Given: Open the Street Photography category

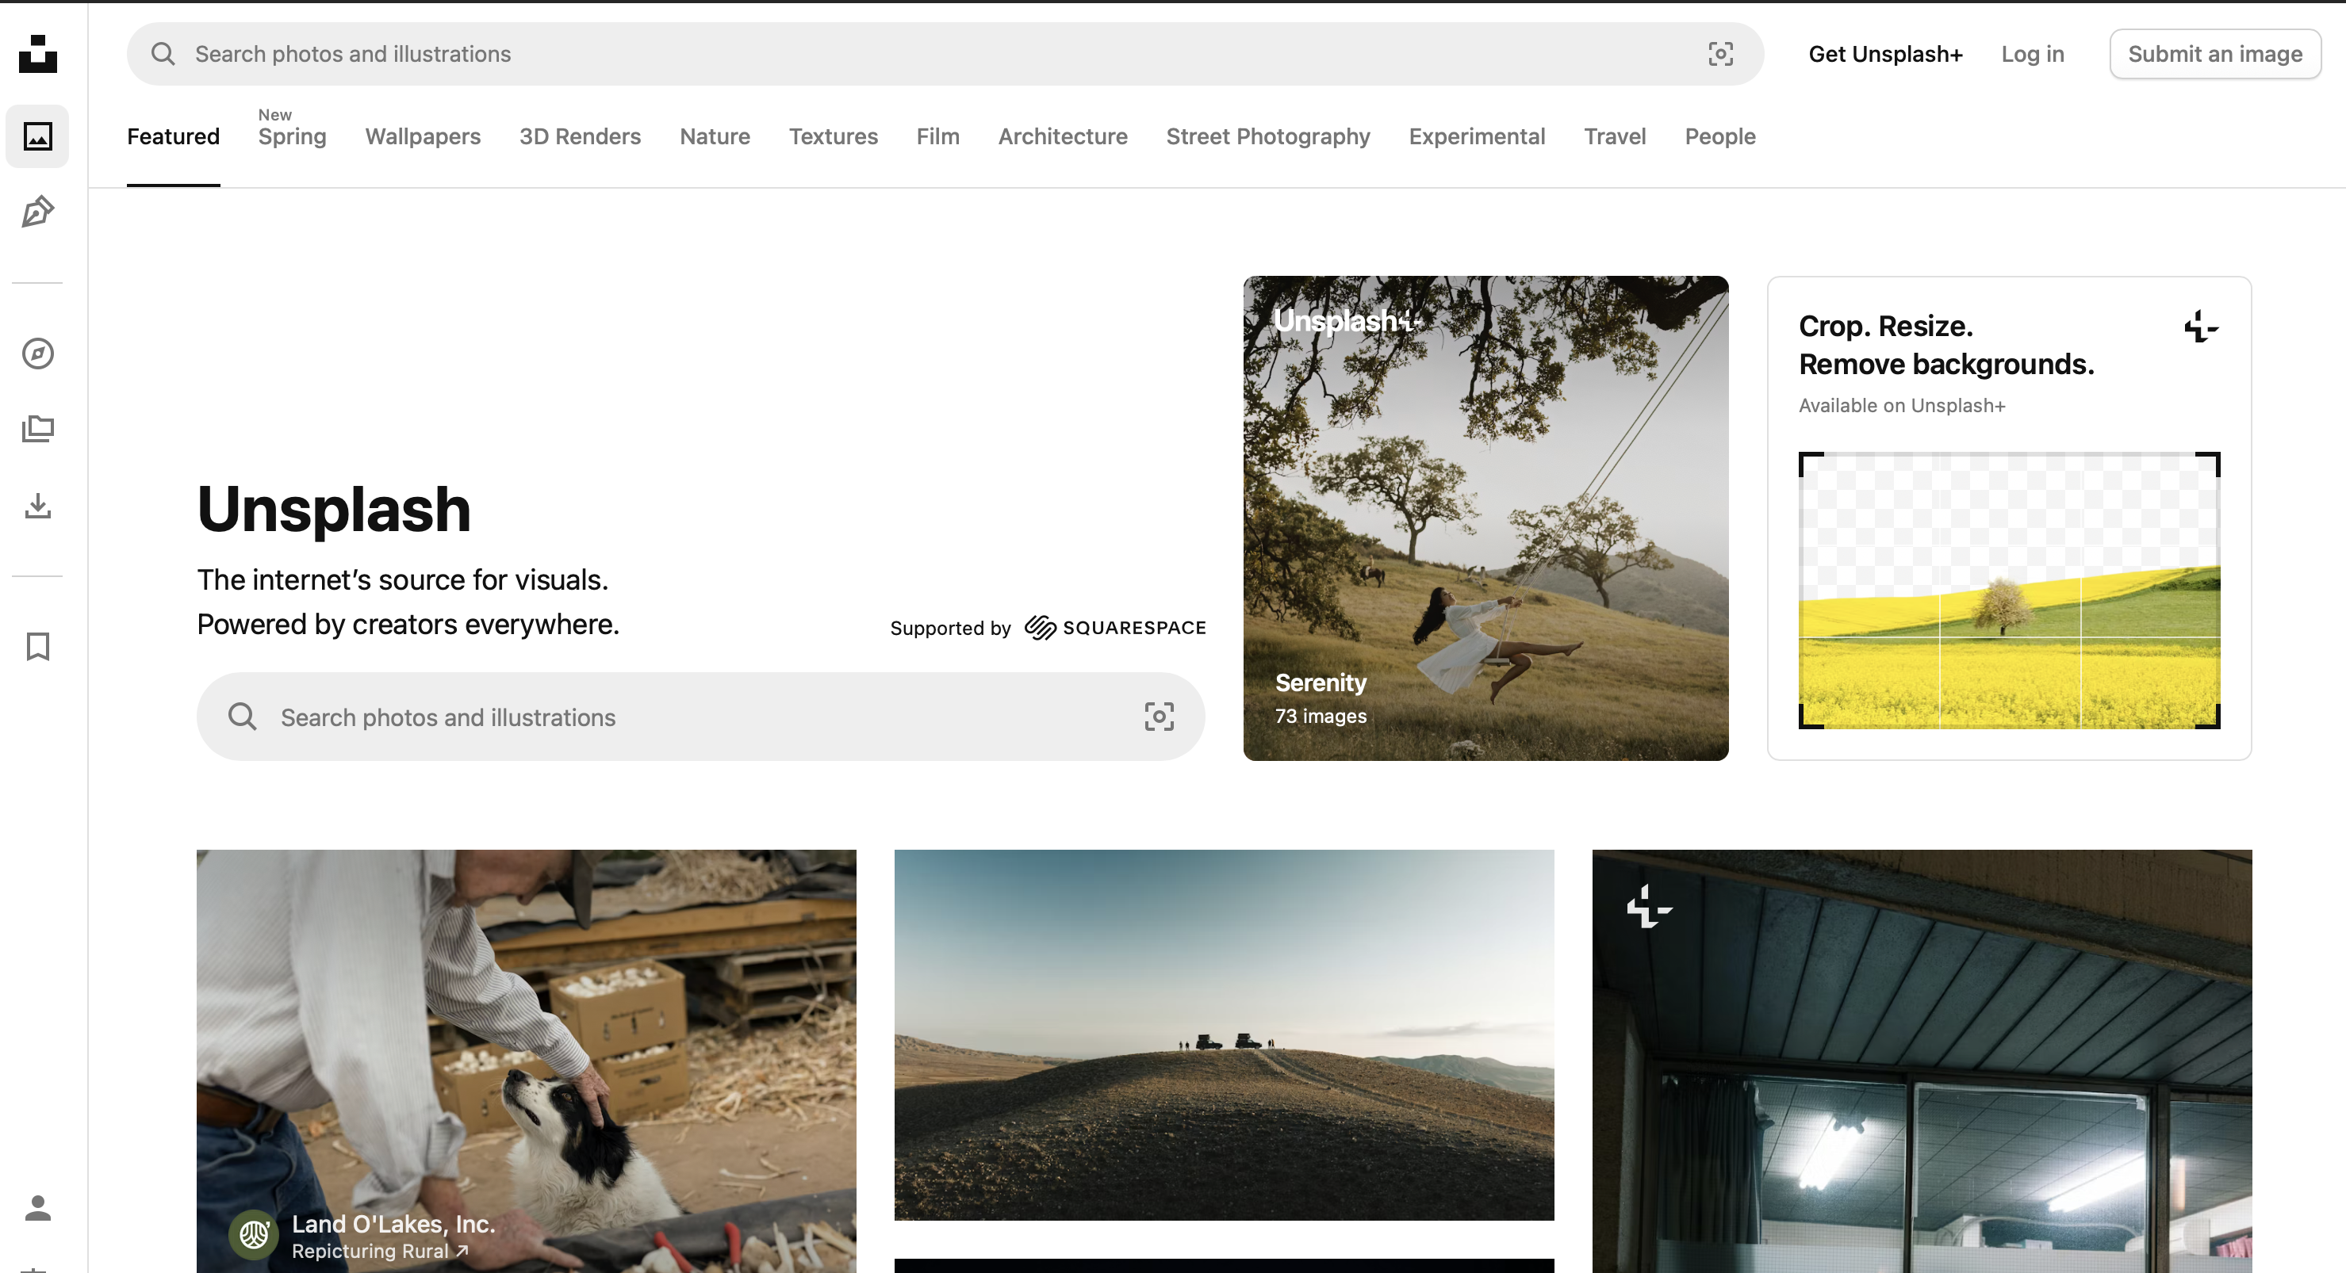Looking at the screenshot, I should pos(1267,136).
